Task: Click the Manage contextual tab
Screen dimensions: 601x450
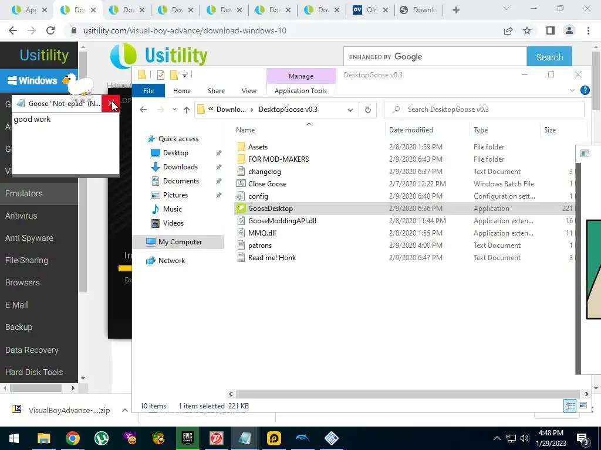Action: [301, 76]
